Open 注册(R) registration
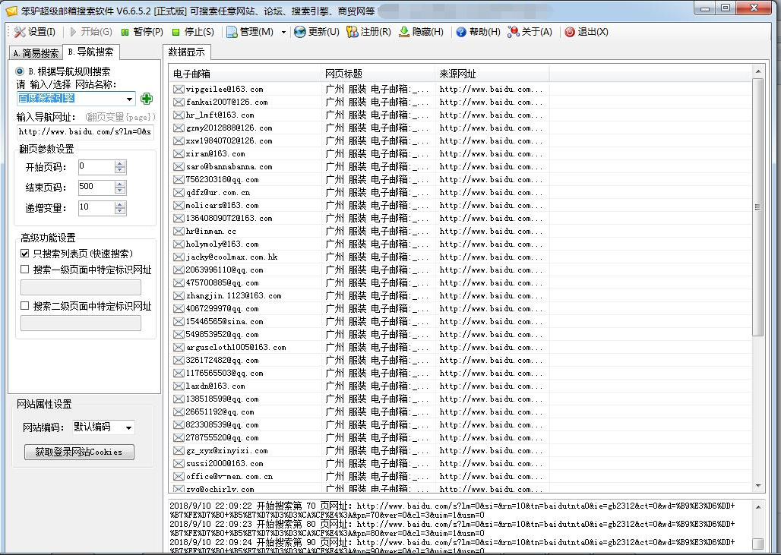The width and height of the screenshot is (781, 555). point(368,32)
